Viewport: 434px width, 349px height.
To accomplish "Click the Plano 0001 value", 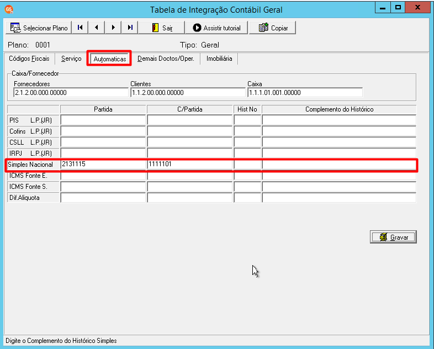I will pyautogui.click(x=43, y=45).
